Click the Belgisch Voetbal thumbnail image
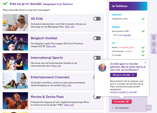157x113 pixels. pyautogui.click(x=15, y=42)
